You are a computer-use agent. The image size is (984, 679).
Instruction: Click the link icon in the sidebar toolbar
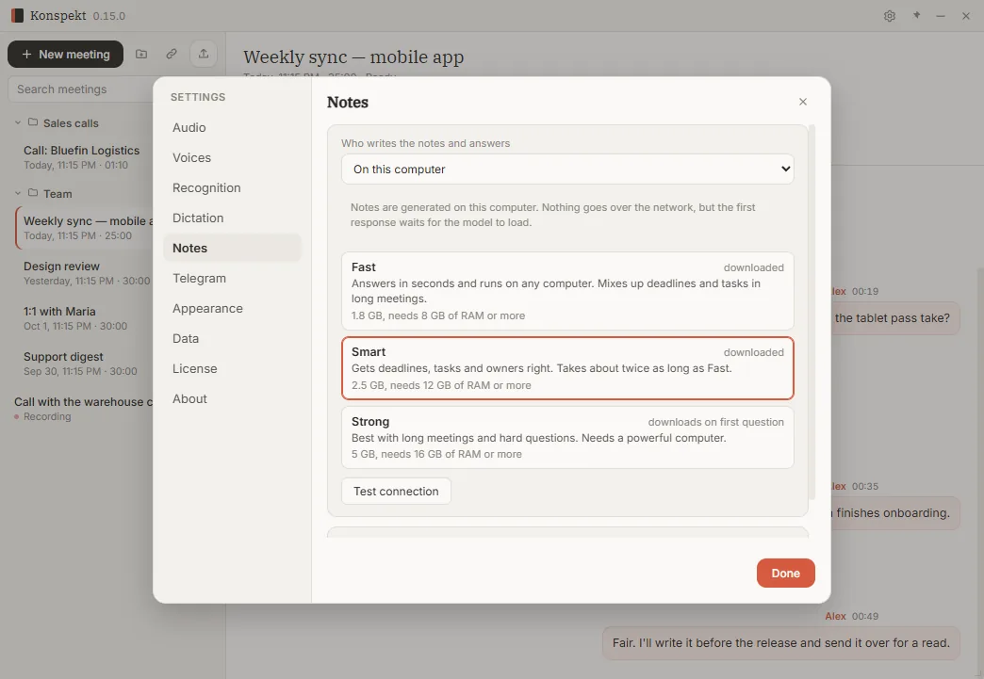point(172,54)
